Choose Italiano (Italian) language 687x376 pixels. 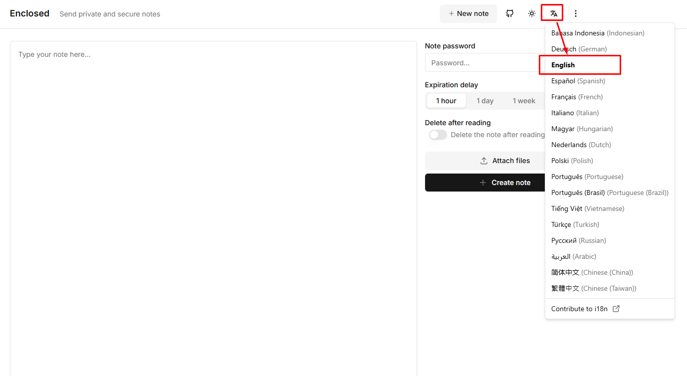(x=610, y=113)
